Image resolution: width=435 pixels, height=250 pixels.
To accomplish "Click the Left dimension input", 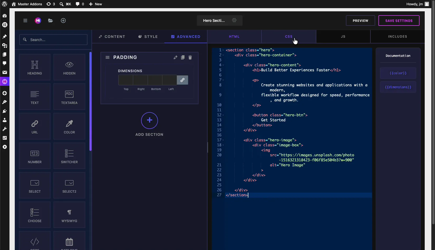I will pos(170,80).
